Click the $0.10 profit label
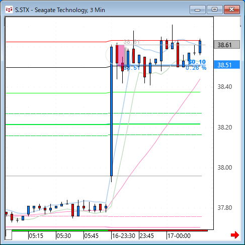 (x=197, y=62)
